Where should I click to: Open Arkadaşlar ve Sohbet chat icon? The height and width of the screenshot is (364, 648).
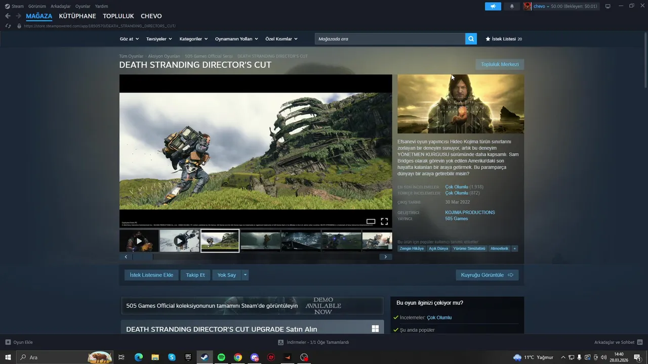click(640, 342)
